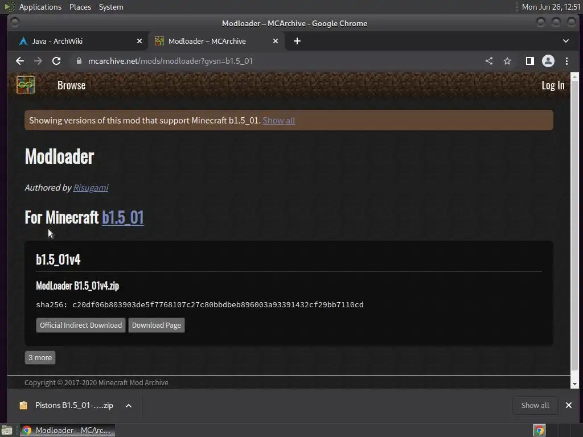The image size is (583, 437).
Task: Click the Copyright 2017-2020 footer text
Action: click(96, 382)
